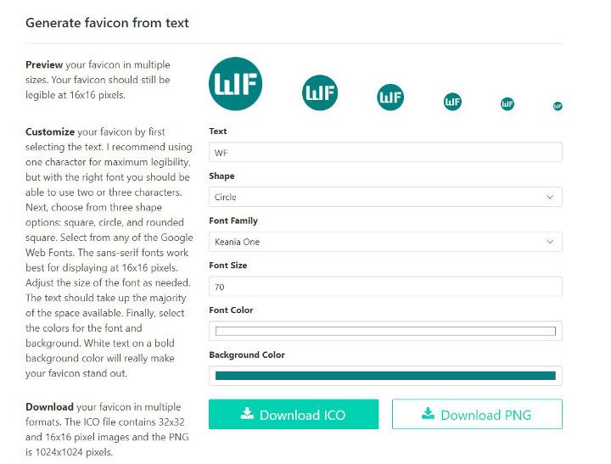Screen dimensions: 611x464
Task: Click the third WF favicon preview
Action: [390, 98]
